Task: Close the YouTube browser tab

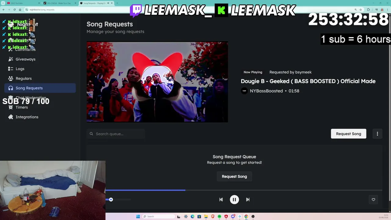Action: coord(39,3)
